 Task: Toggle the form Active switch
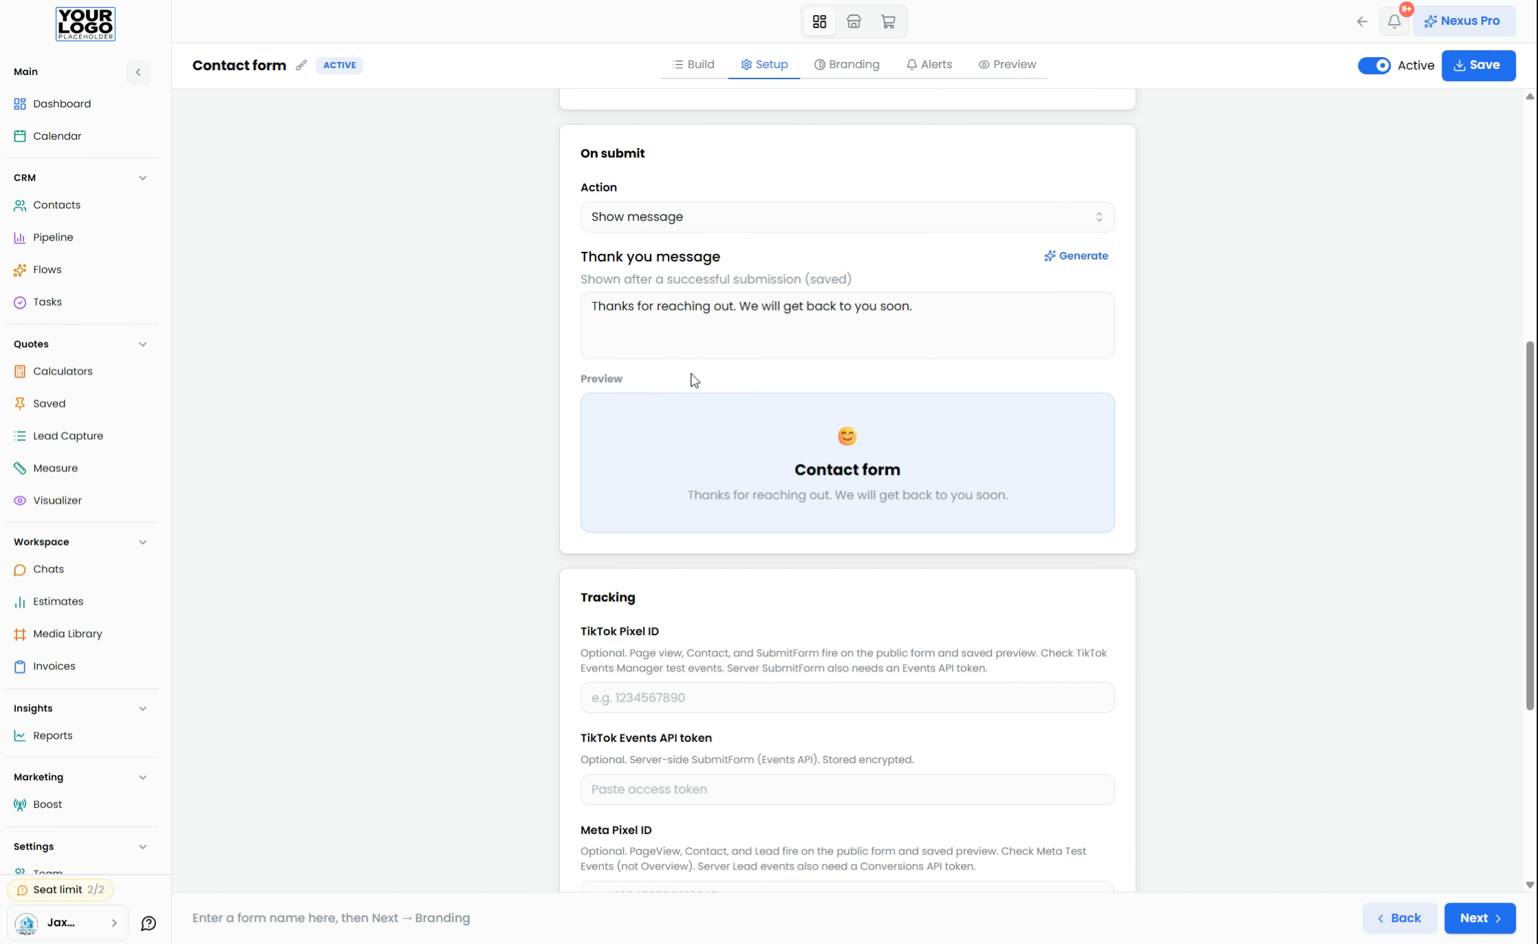(1374, 65)
